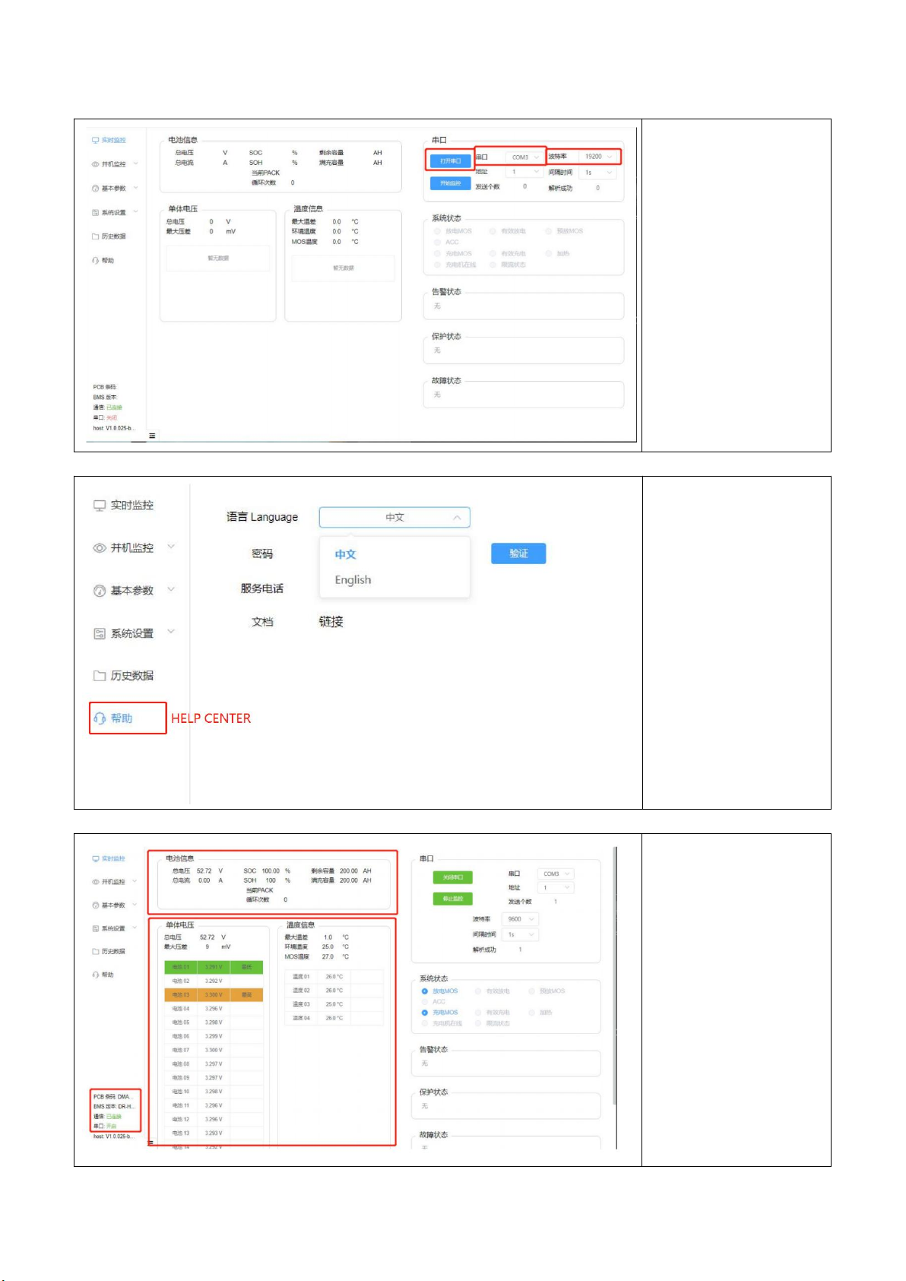Click the blue 验证 button
The height and width of the screenshot is (1281, 906).
coord(518,553)
